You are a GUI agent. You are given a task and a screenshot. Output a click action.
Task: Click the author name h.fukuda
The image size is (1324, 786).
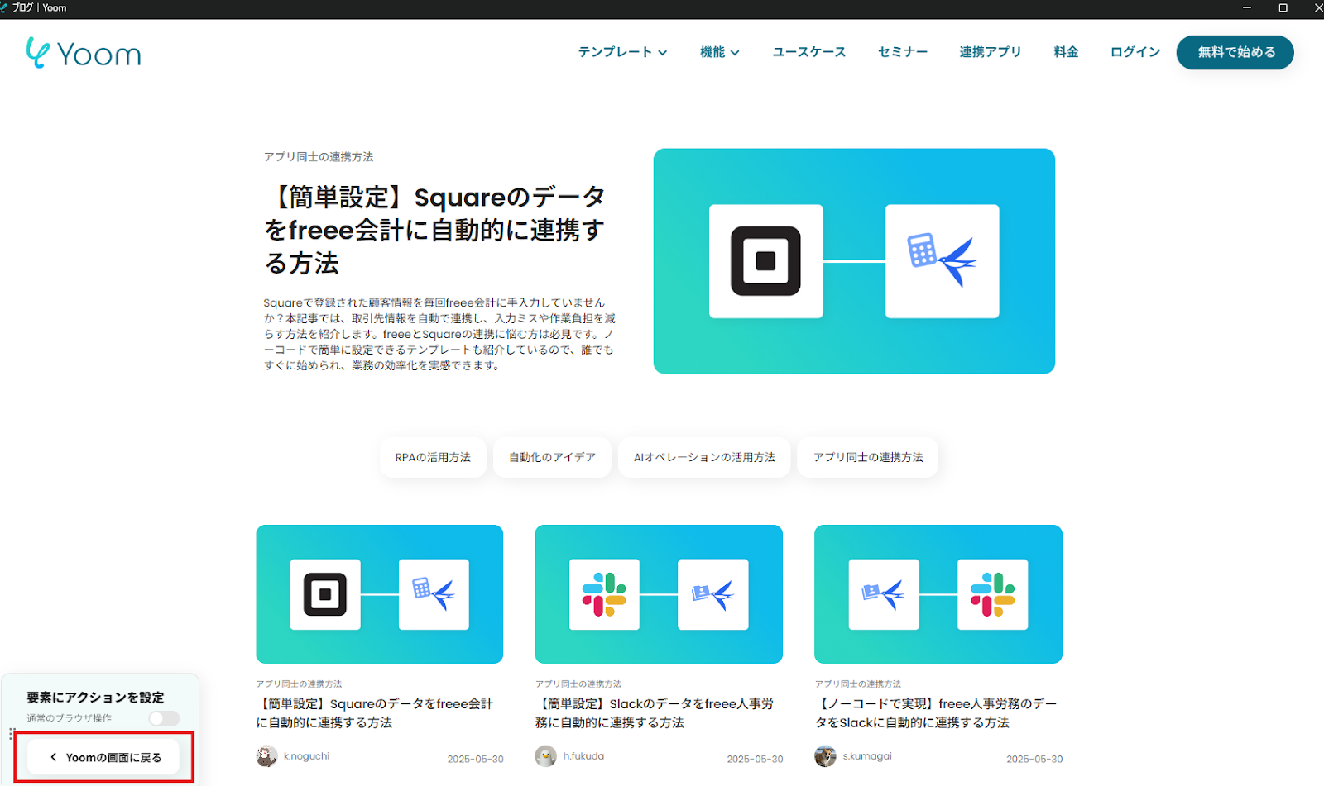point(583,756)
